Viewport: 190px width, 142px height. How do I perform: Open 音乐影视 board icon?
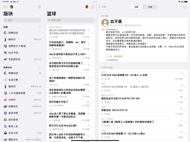click(x=5, y=120)
